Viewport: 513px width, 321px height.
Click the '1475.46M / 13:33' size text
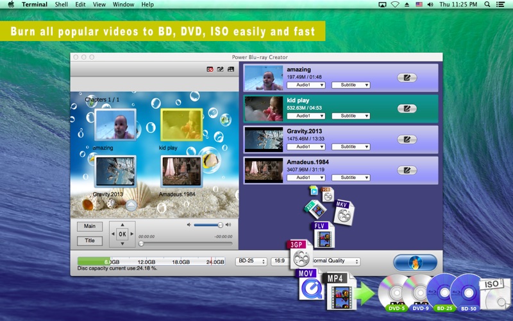click(x=306, y=139)
